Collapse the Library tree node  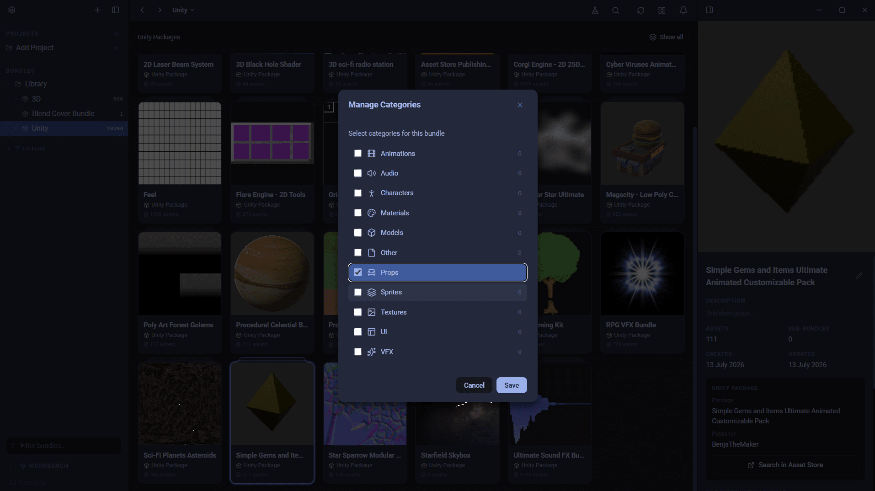point(9,84)
